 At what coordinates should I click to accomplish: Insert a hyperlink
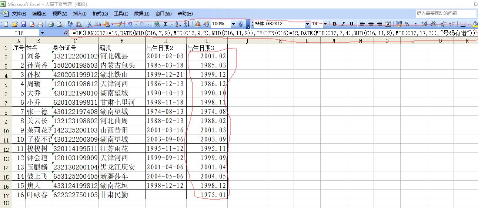pyautogui.click(x=157, y=24)
